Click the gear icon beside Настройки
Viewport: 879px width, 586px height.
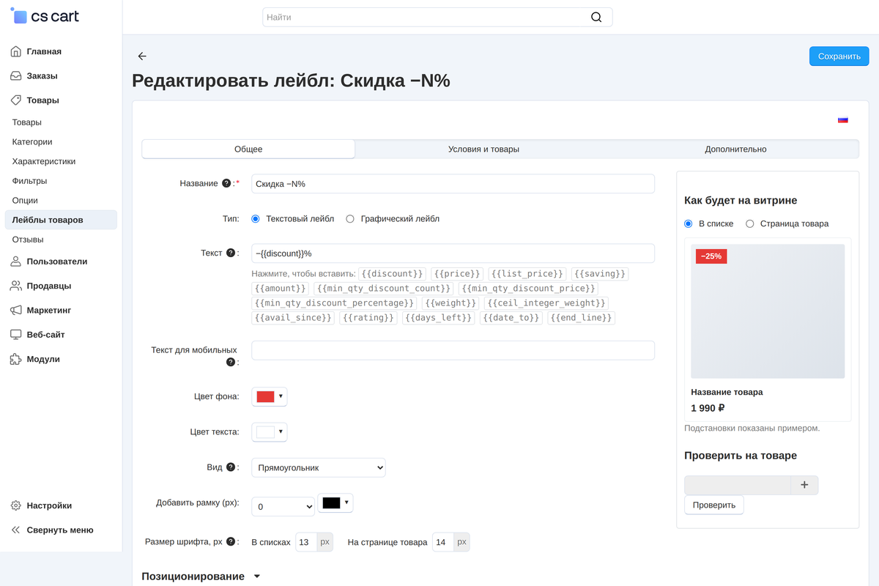coord(16,505)
